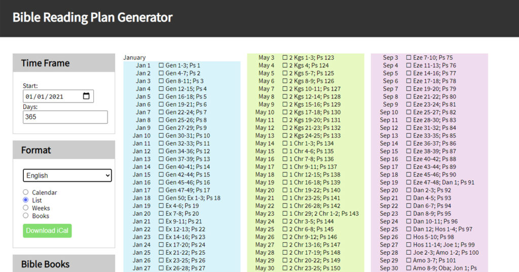
Task: Click the Bible Books section header
Action: (46, 264)
